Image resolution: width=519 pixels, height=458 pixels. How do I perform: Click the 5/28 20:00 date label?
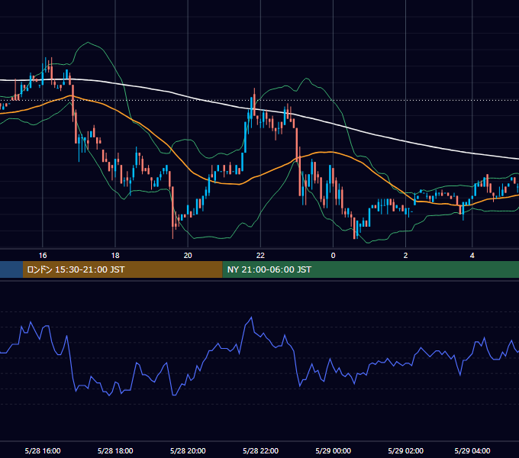188,450
